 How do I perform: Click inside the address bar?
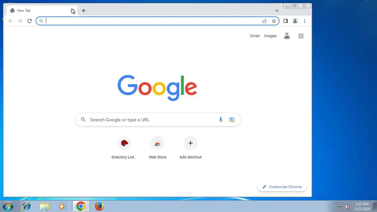[x=158, y=21]
